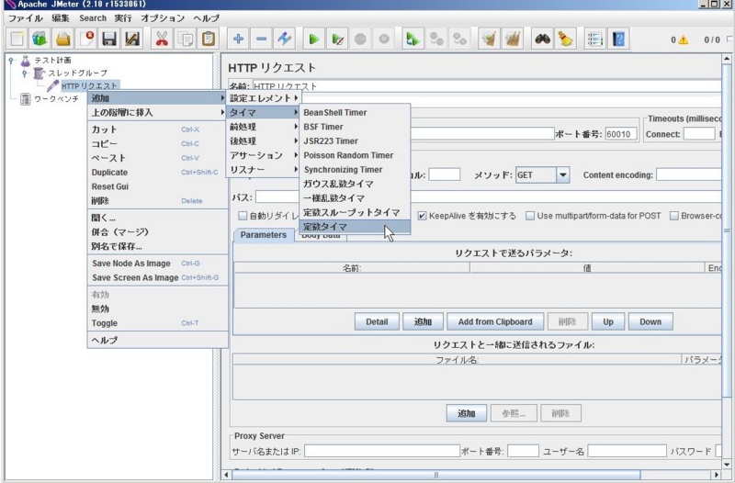Choose Poisson Random Timer entry
The image size is (735, 483).
pos(355,155)
